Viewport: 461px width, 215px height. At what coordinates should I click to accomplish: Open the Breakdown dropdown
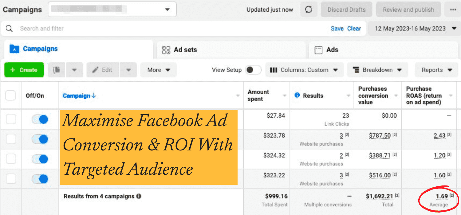(x=377, y=70)
